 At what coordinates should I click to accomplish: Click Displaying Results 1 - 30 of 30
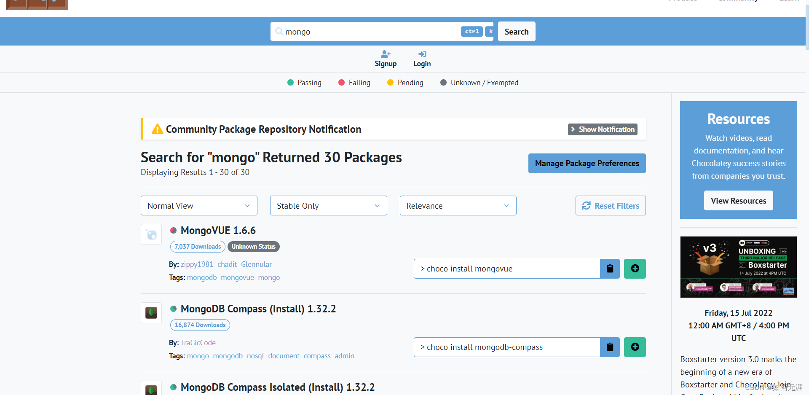pyautogui.click(x=195, y=172)
